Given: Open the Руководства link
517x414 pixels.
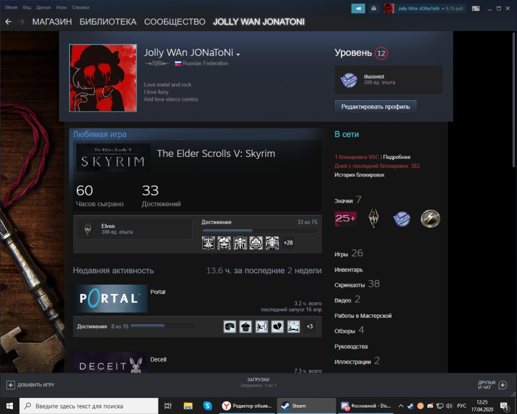Looking at the screenshot, I should (351, 346).
